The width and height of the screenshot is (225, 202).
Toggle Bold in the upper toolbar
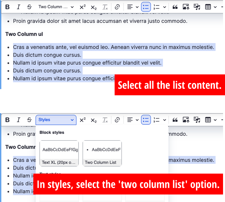click(8, 7)
